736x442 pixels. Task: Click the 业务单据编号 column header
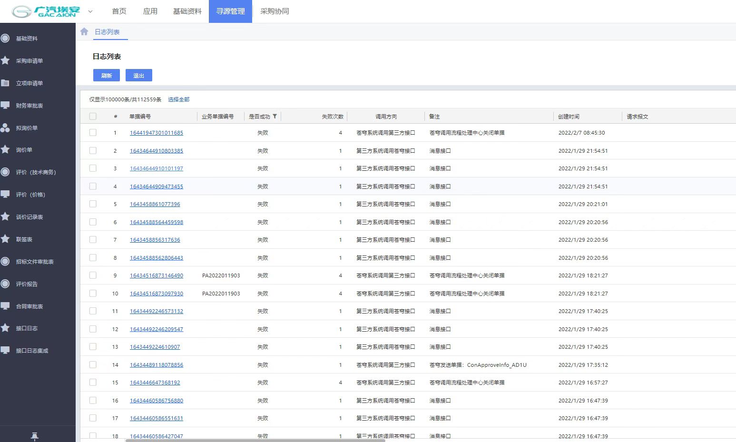click(217, 117)
